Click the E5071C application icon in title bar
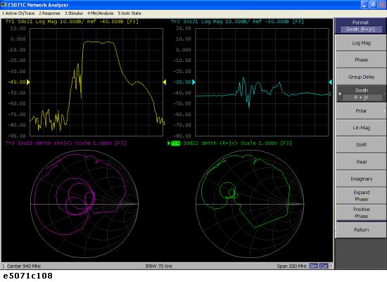The width and height of the screenshot is (387, 282). pos(4,5)
